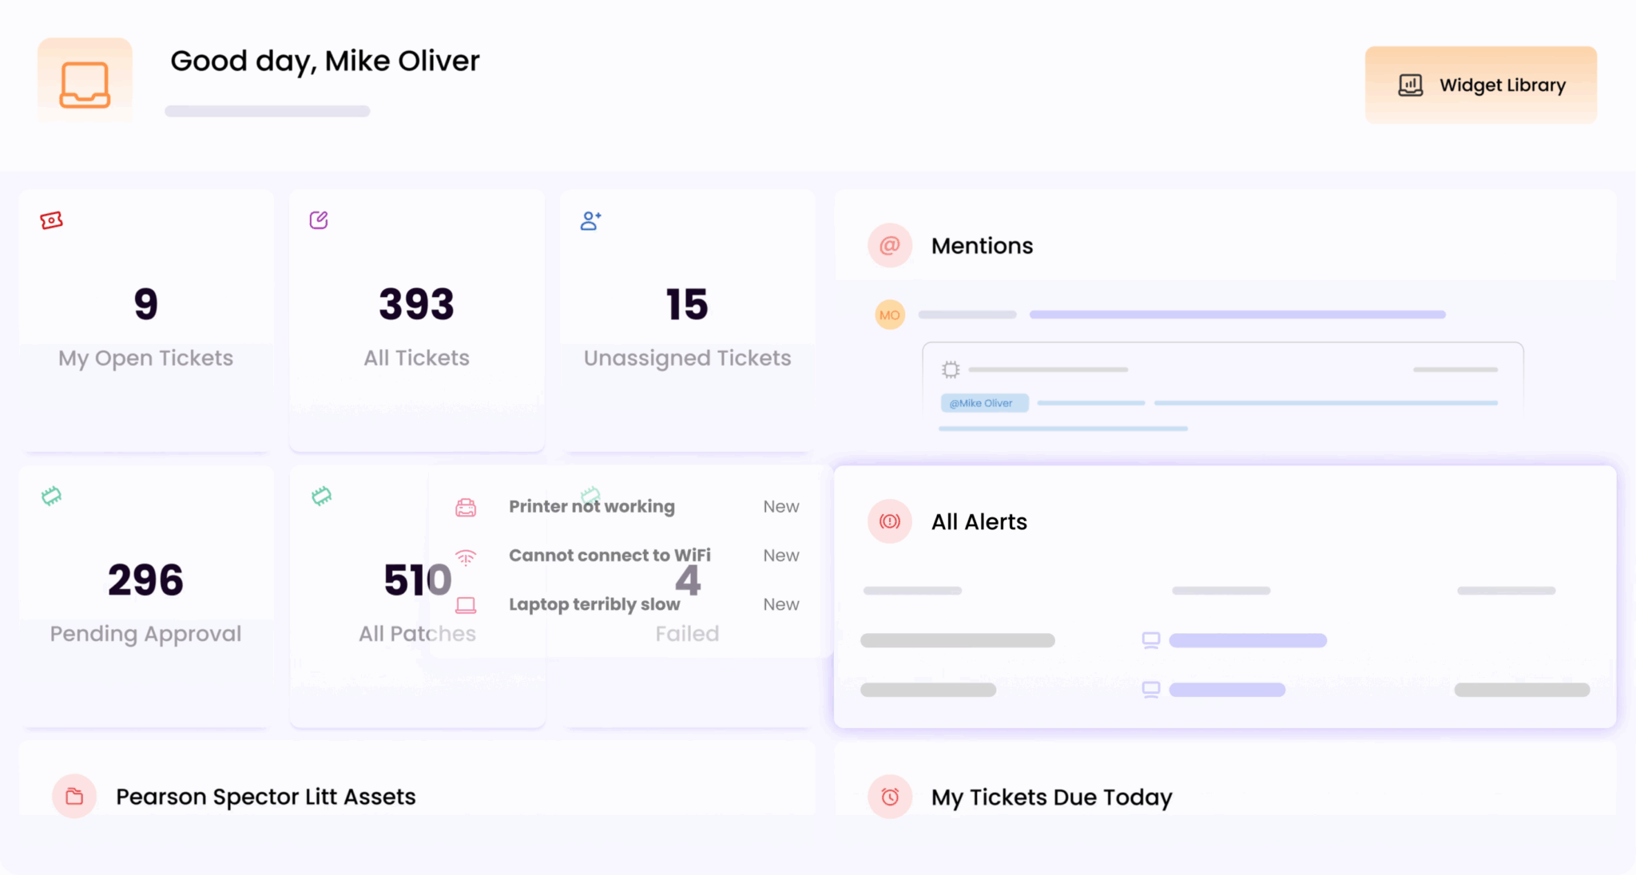Click the All Alerts warning icon
Viewport: 1636px width, 875px height.
(889, 521)
